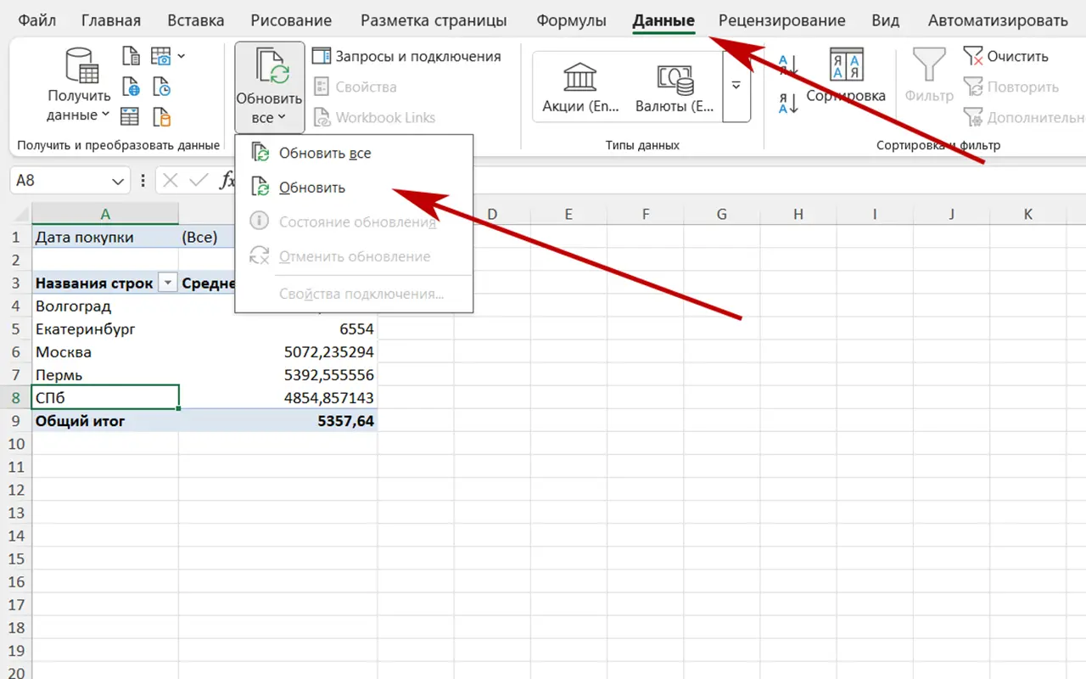Screen dimensions: 1086x679
Task: Select the Москва cell
Action: click(x=105, y=352)
